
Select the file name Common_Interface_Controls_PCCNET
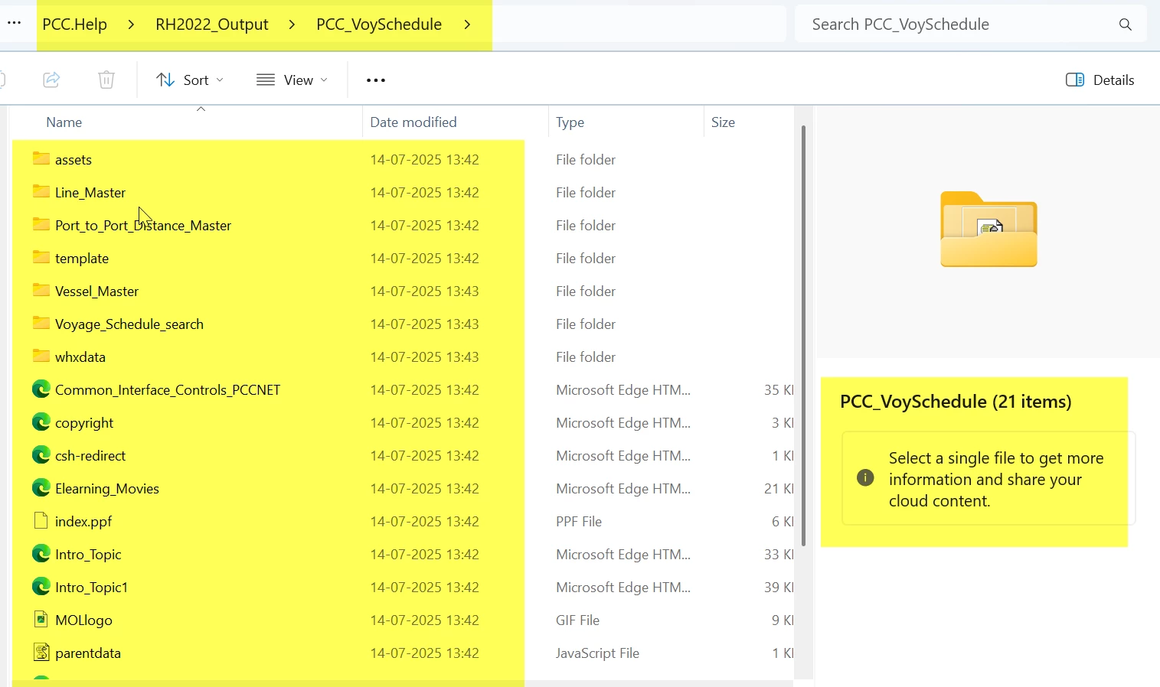(168, 389)
